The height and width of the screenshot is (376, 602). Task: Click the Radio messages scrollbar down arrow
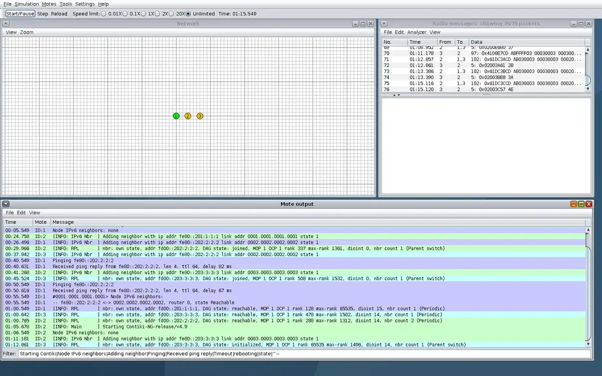click(x=588, y=89)
